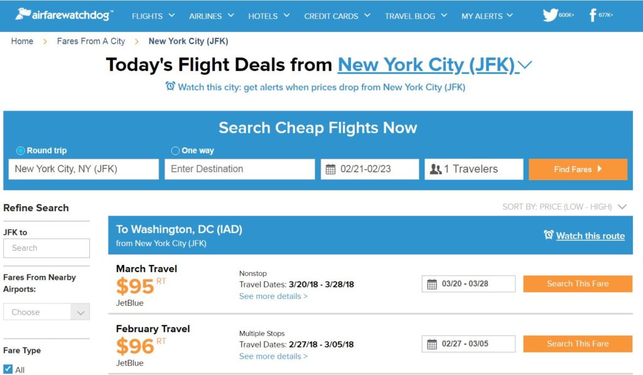643x375 pixels.
Task: Open the Sort By Price dropdown
Action: click(x=565, y=207)
